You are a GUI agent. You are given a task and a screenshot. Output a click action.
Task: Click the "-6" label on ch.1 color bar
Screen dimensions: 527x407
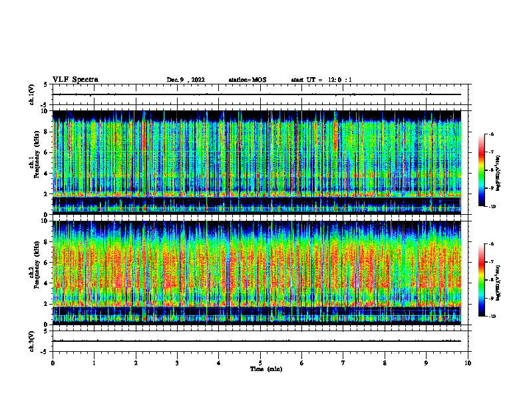click(490, 134)
